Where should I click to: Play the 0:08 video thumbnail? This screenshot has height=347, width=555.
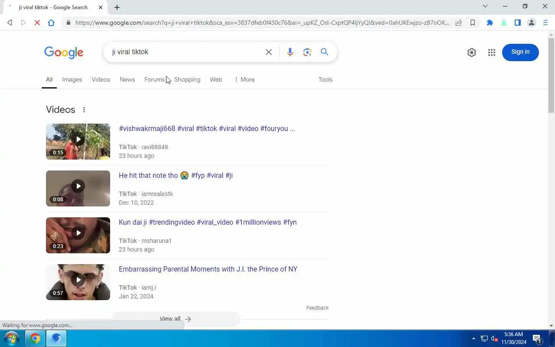point(78,188)
